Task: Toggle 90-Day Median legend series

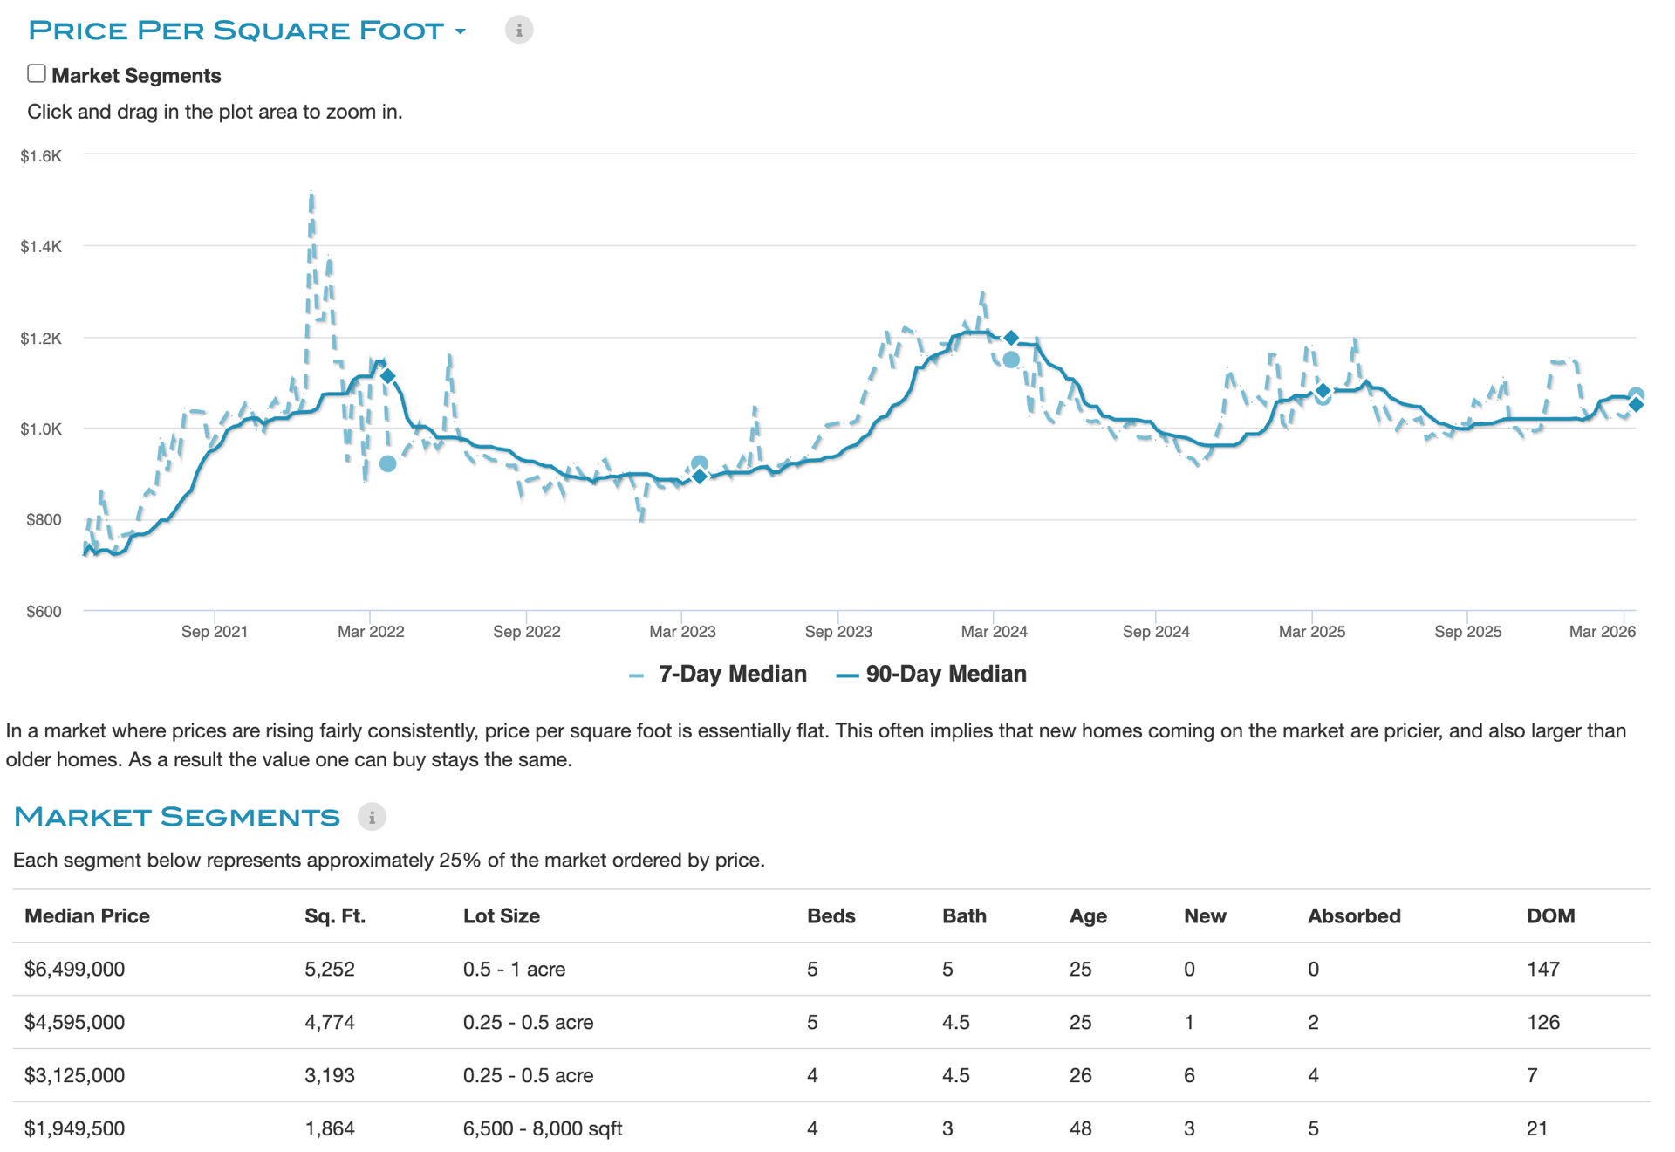Action: click(x=946, y=674)
